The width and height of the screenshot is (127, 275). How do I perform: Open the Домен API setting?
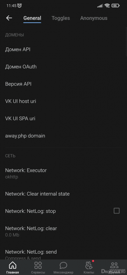(63, 49)
